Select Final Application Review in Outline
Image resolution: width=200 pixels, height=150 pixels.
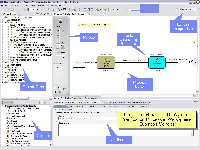19,136
